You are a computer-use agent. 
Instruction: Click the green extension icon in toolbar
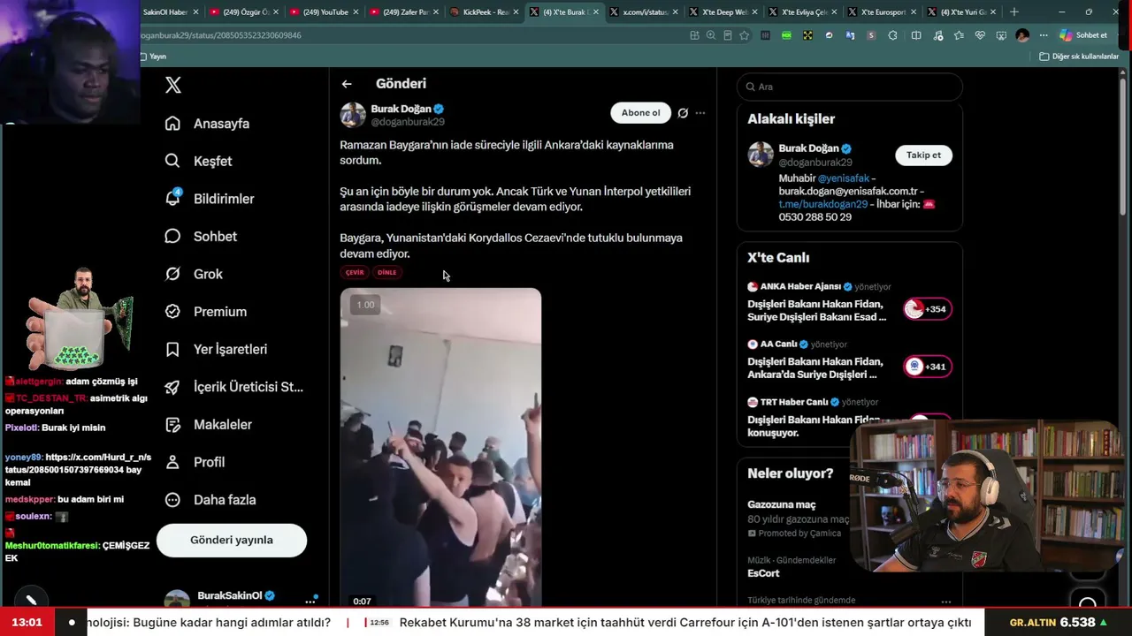[786, 35]
